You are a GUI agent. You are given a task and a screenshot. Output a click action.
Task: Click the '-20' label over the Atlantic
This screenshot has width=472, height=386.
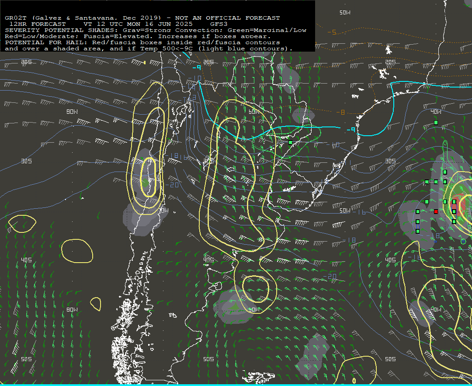pos(330,276)
